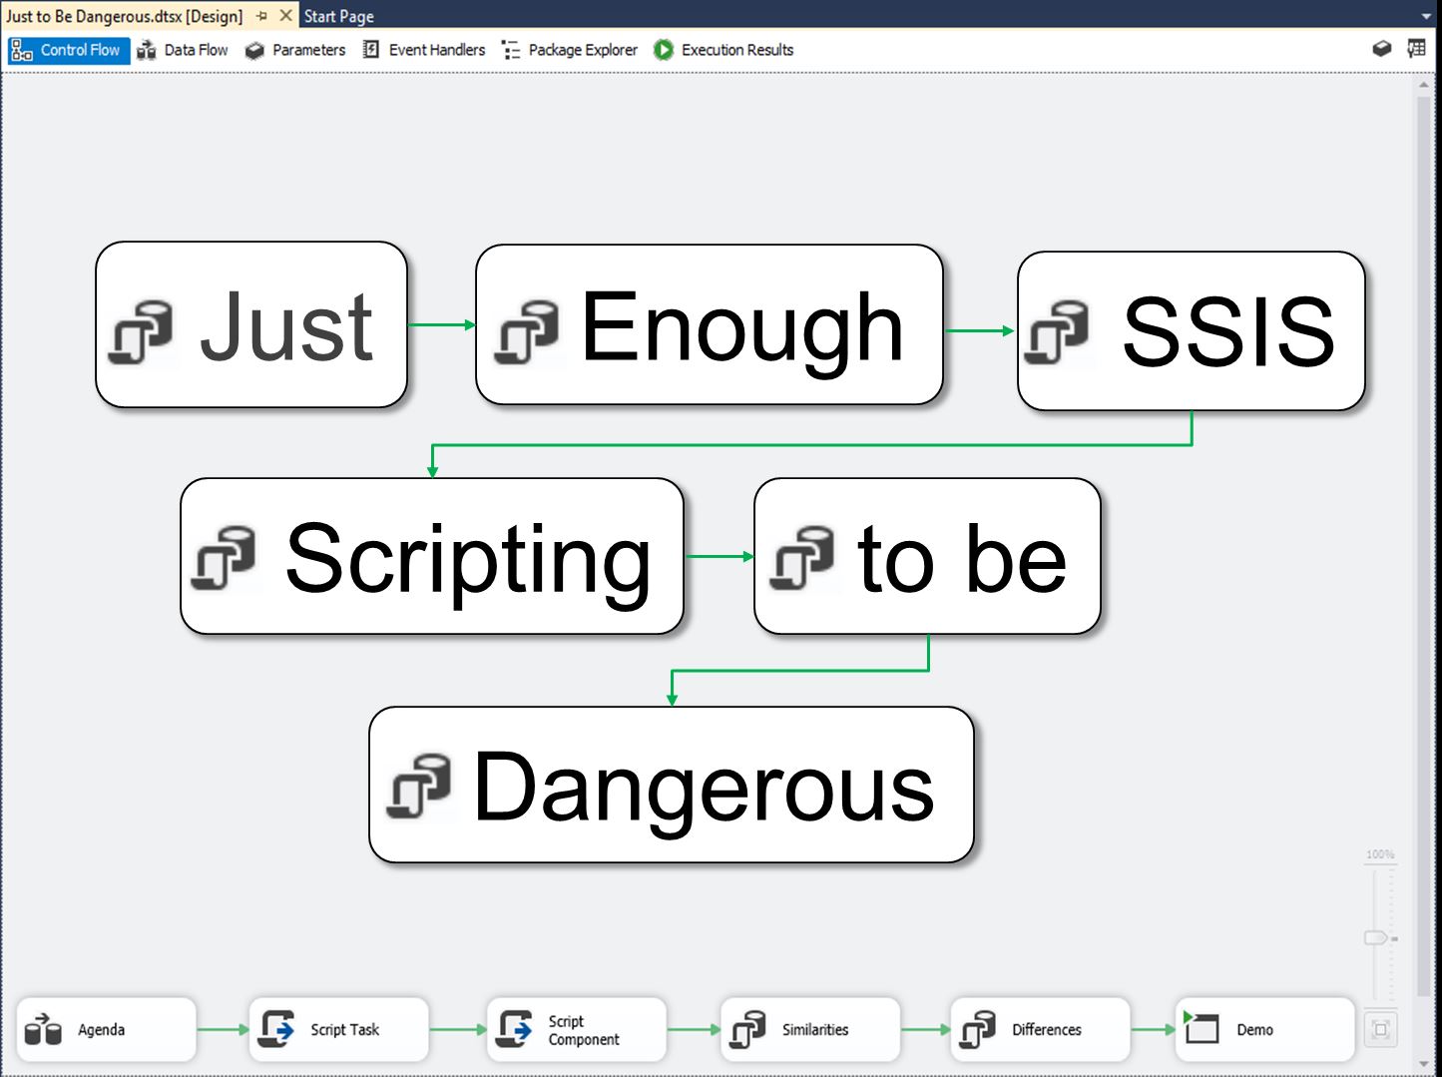Open the Parameters tab
Screen dimensions: 1442x1077
pos(295,50)
